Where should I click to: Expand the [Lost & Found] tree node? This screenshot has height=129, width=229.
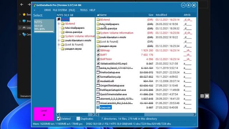pos(59,44)
